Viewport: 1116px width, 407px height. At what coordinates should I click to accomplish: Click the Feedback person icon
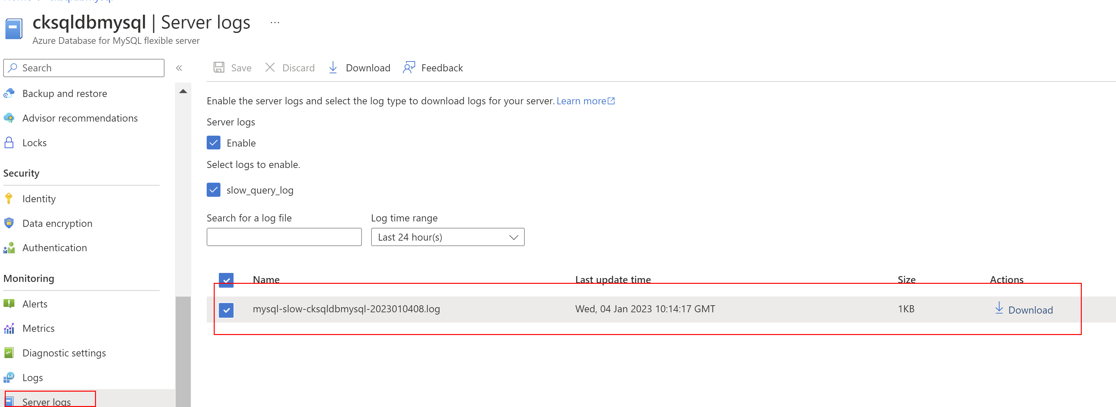[409, 68]
